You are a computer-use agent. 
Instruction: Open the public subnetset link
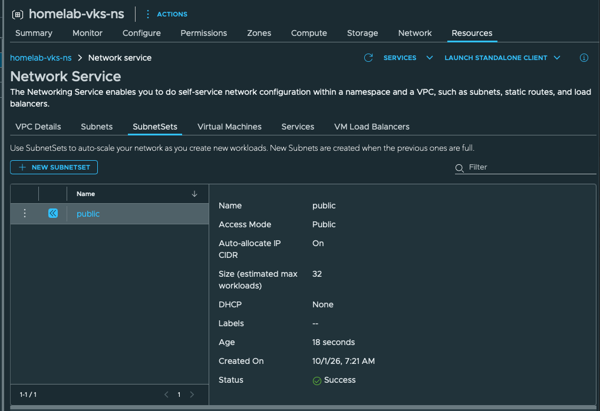pyautogui.click(x=88, y=214)
